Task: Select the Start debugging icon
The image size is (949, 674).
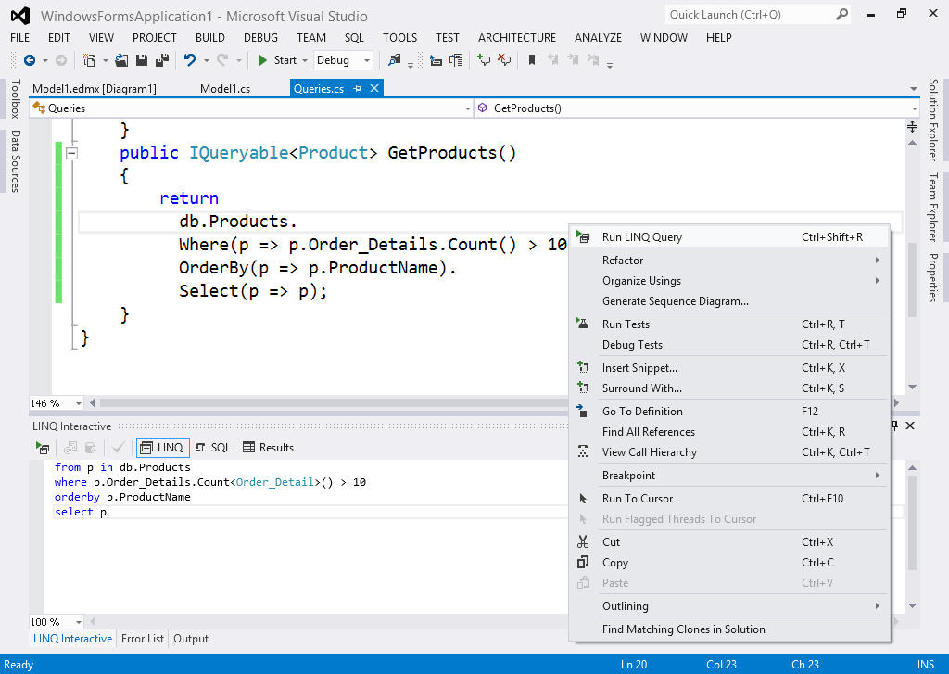Action: [x=264, y=59]
